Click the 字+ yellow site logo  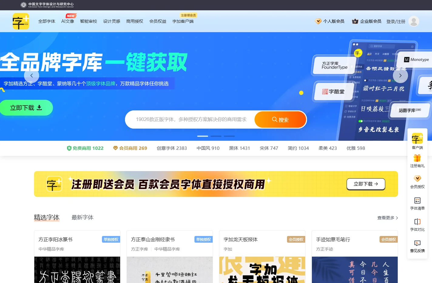21,21
